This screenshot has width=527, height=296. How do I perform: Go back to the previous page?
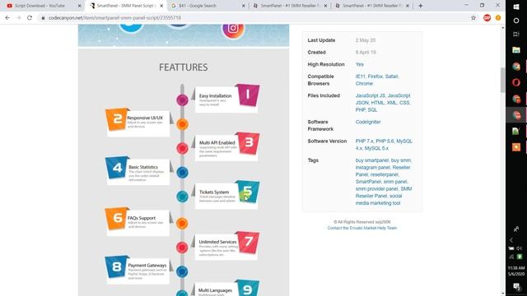[7, 18]
